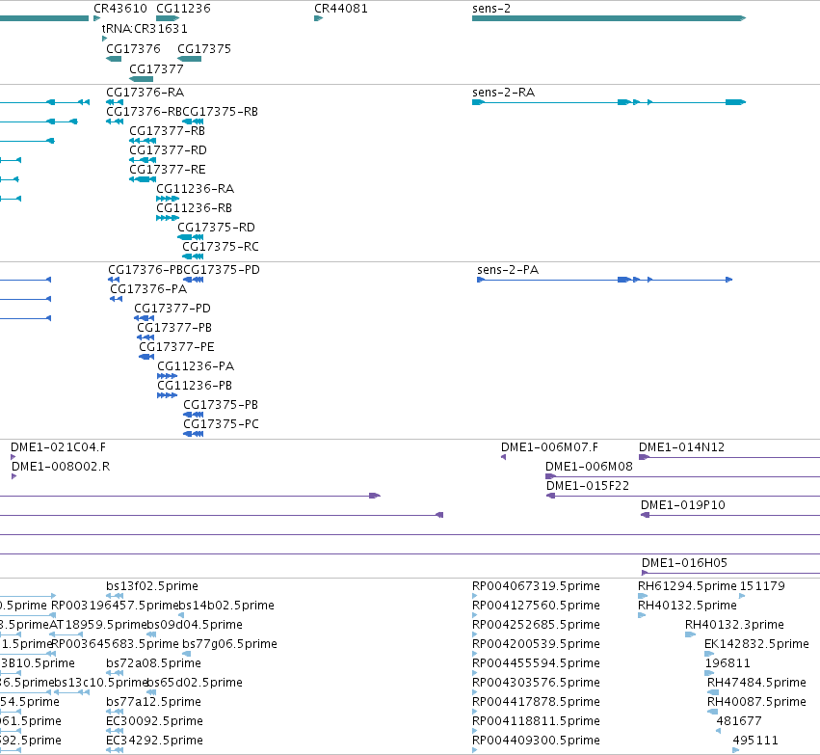Click RP004200539.5prime EST label

536,644
